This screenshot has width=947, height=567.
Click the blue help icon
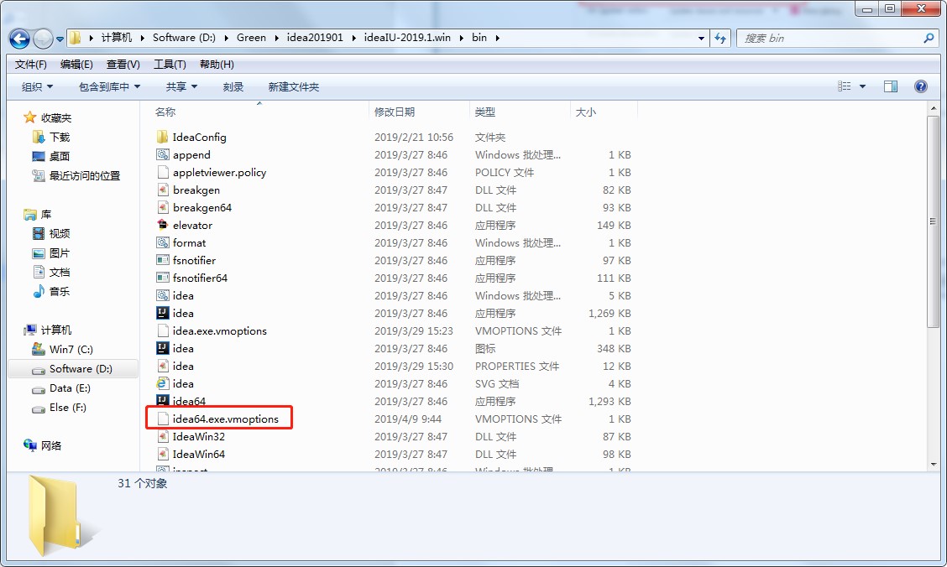click(x=920, y=86)
